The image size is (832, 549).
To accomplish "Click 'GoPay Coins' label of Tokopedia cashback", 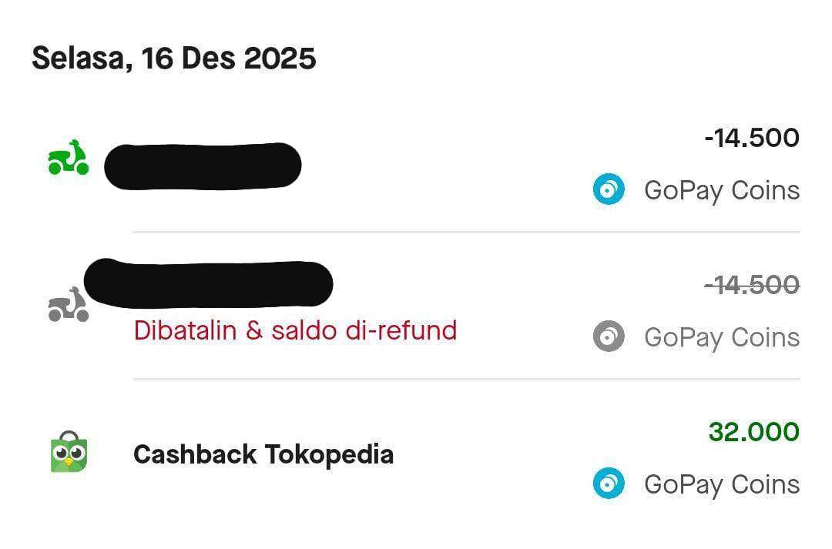I will [722, 484].
